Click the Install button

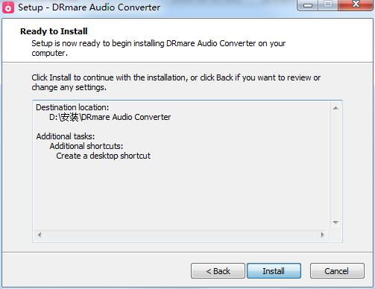coord(274,271)
